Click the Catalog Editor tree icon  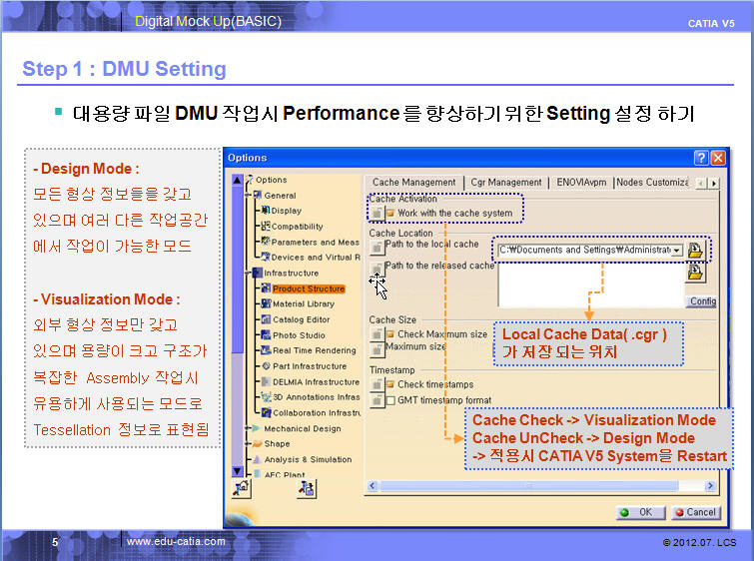(266, 319)
